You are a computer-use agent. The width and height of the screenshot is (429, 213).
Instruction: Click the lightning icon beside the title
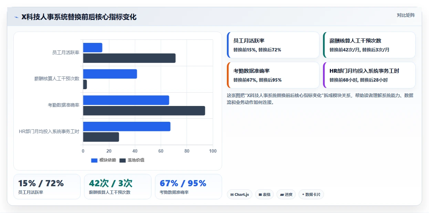tap(16, 17)
